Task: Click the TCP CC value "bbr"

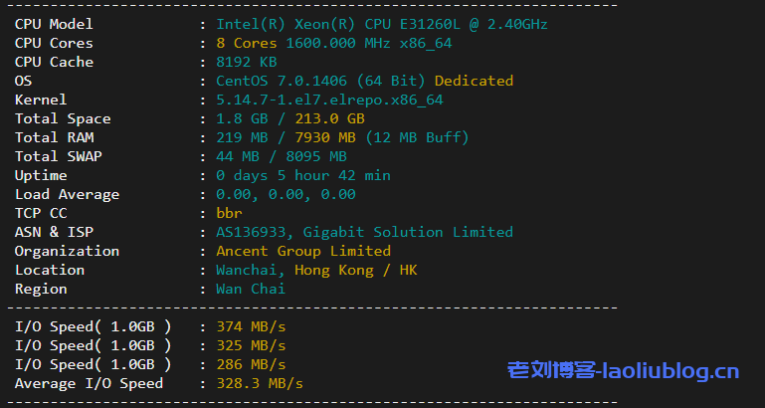Action: click(229, 213)
